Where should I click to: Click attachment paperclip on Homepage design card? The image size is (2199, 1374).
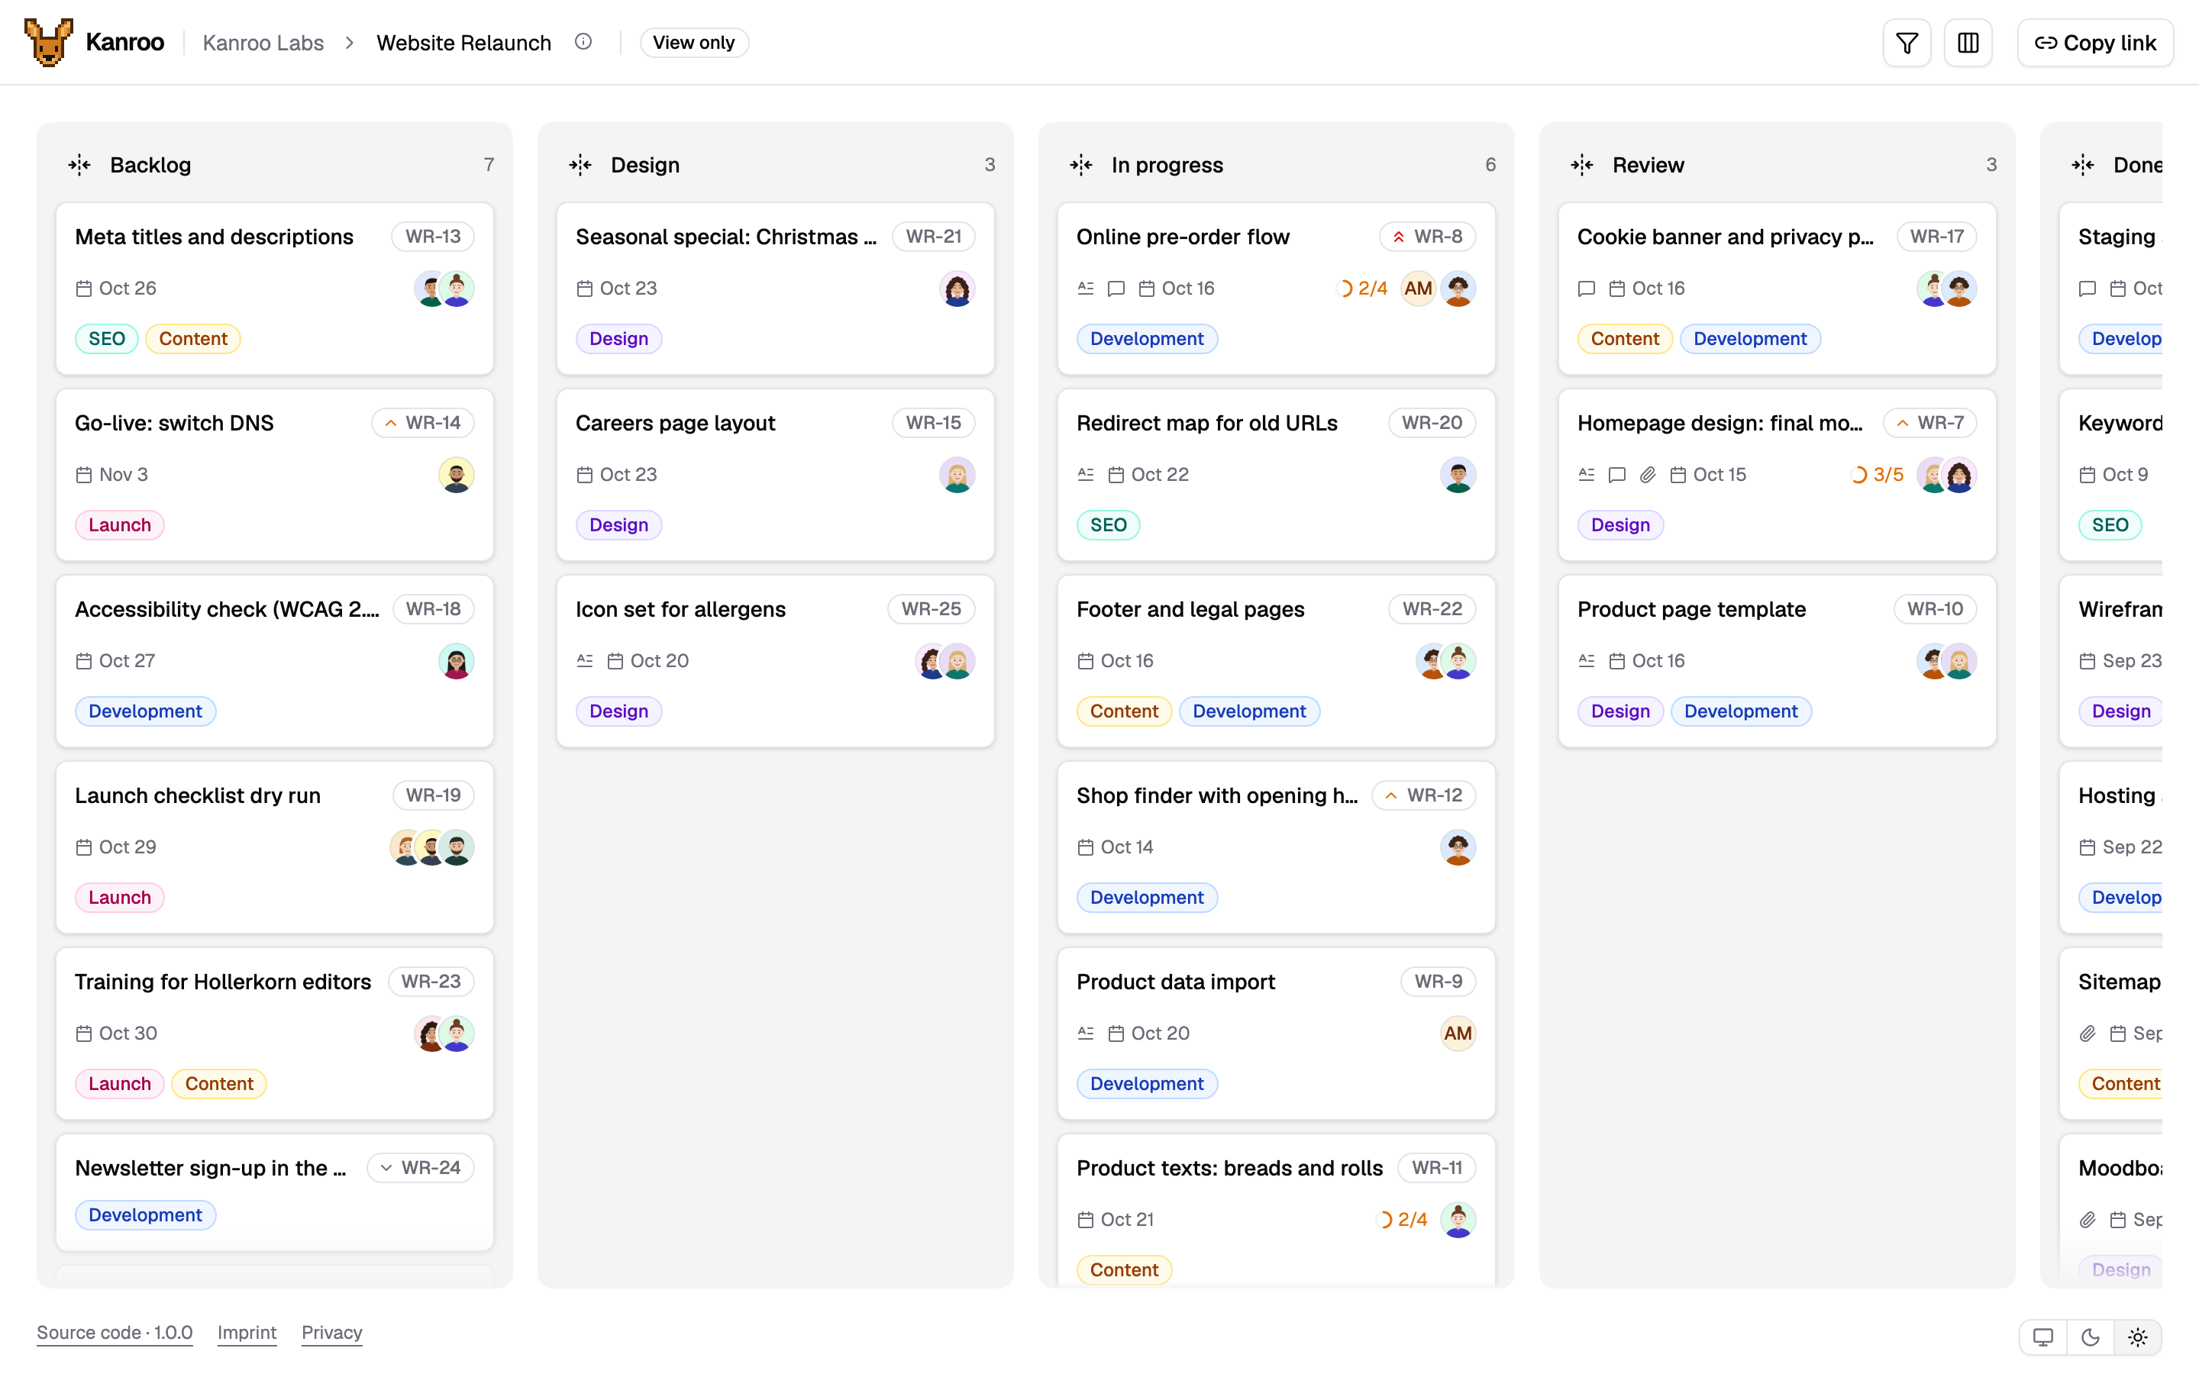click(1648, 474)
